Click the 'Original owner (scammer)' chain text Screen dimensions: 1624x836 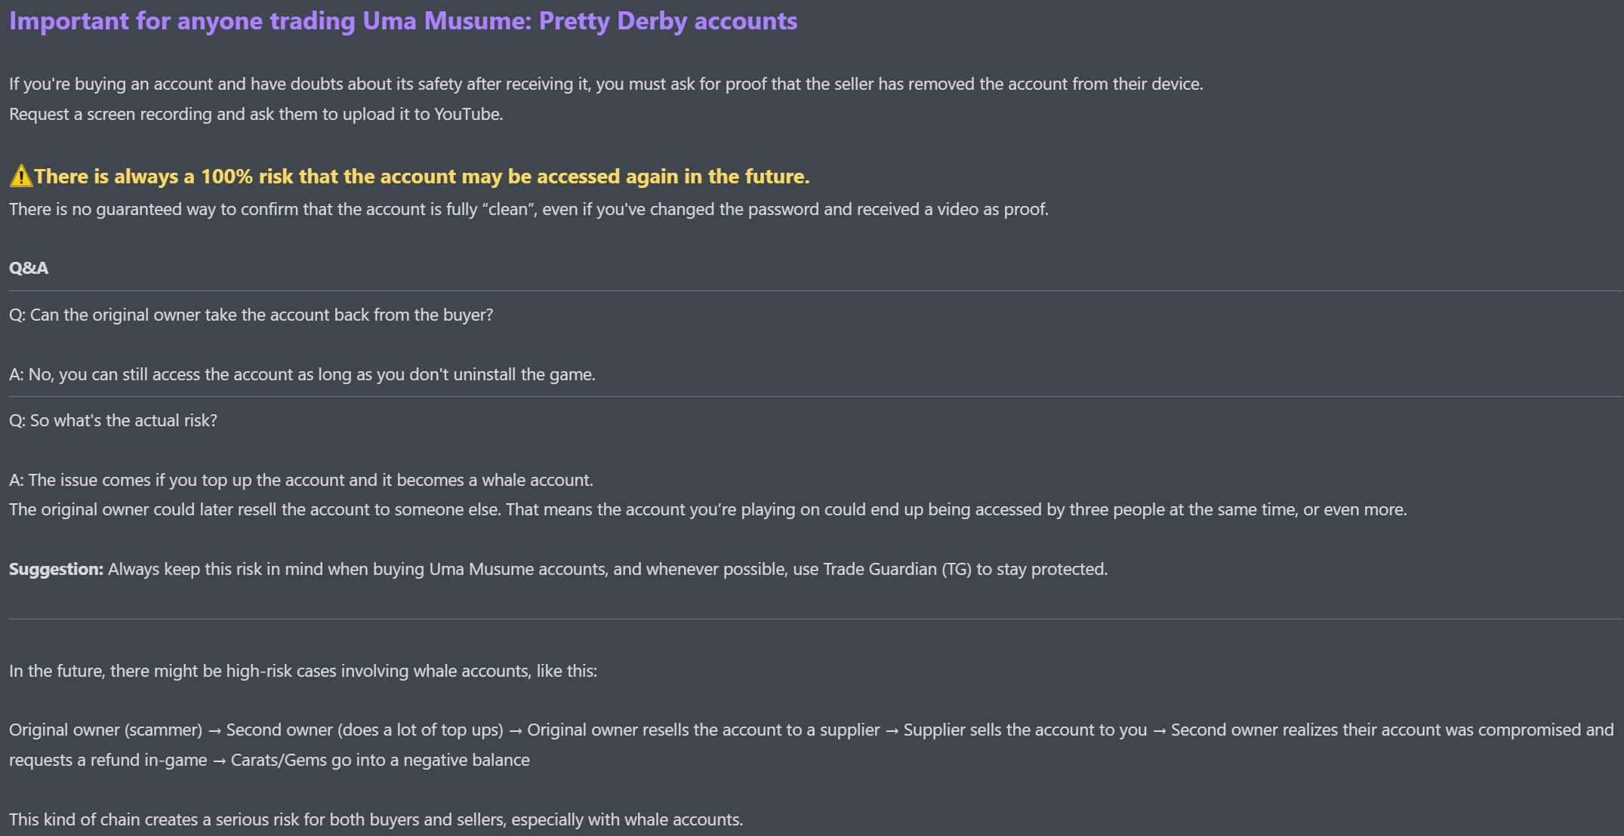click(x=106, y=730)
